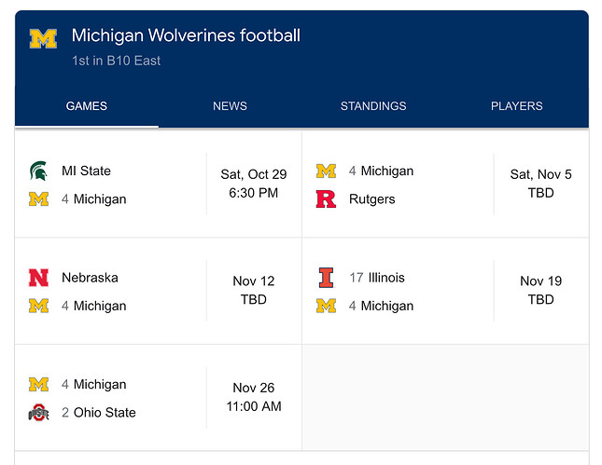Image resolution: width=602 pixels, height=465 pixels.
Task: Click the Nebraska N logo
Action: click(39, 278)
